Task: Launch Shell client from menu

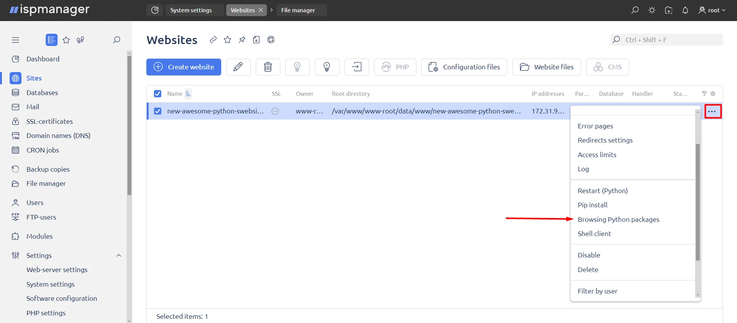Action: [594, 234]
